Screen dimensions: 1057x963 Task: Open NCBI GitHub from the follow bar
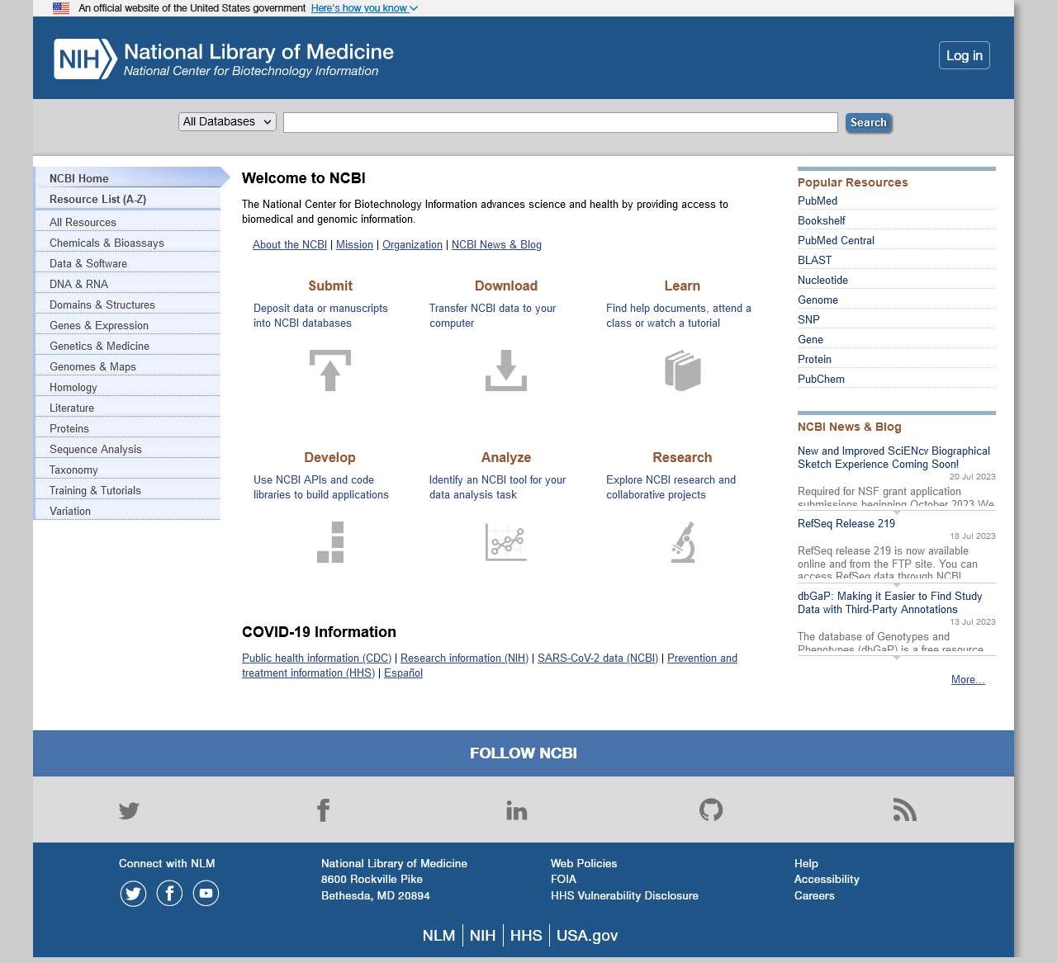click(x=711, y=810)
